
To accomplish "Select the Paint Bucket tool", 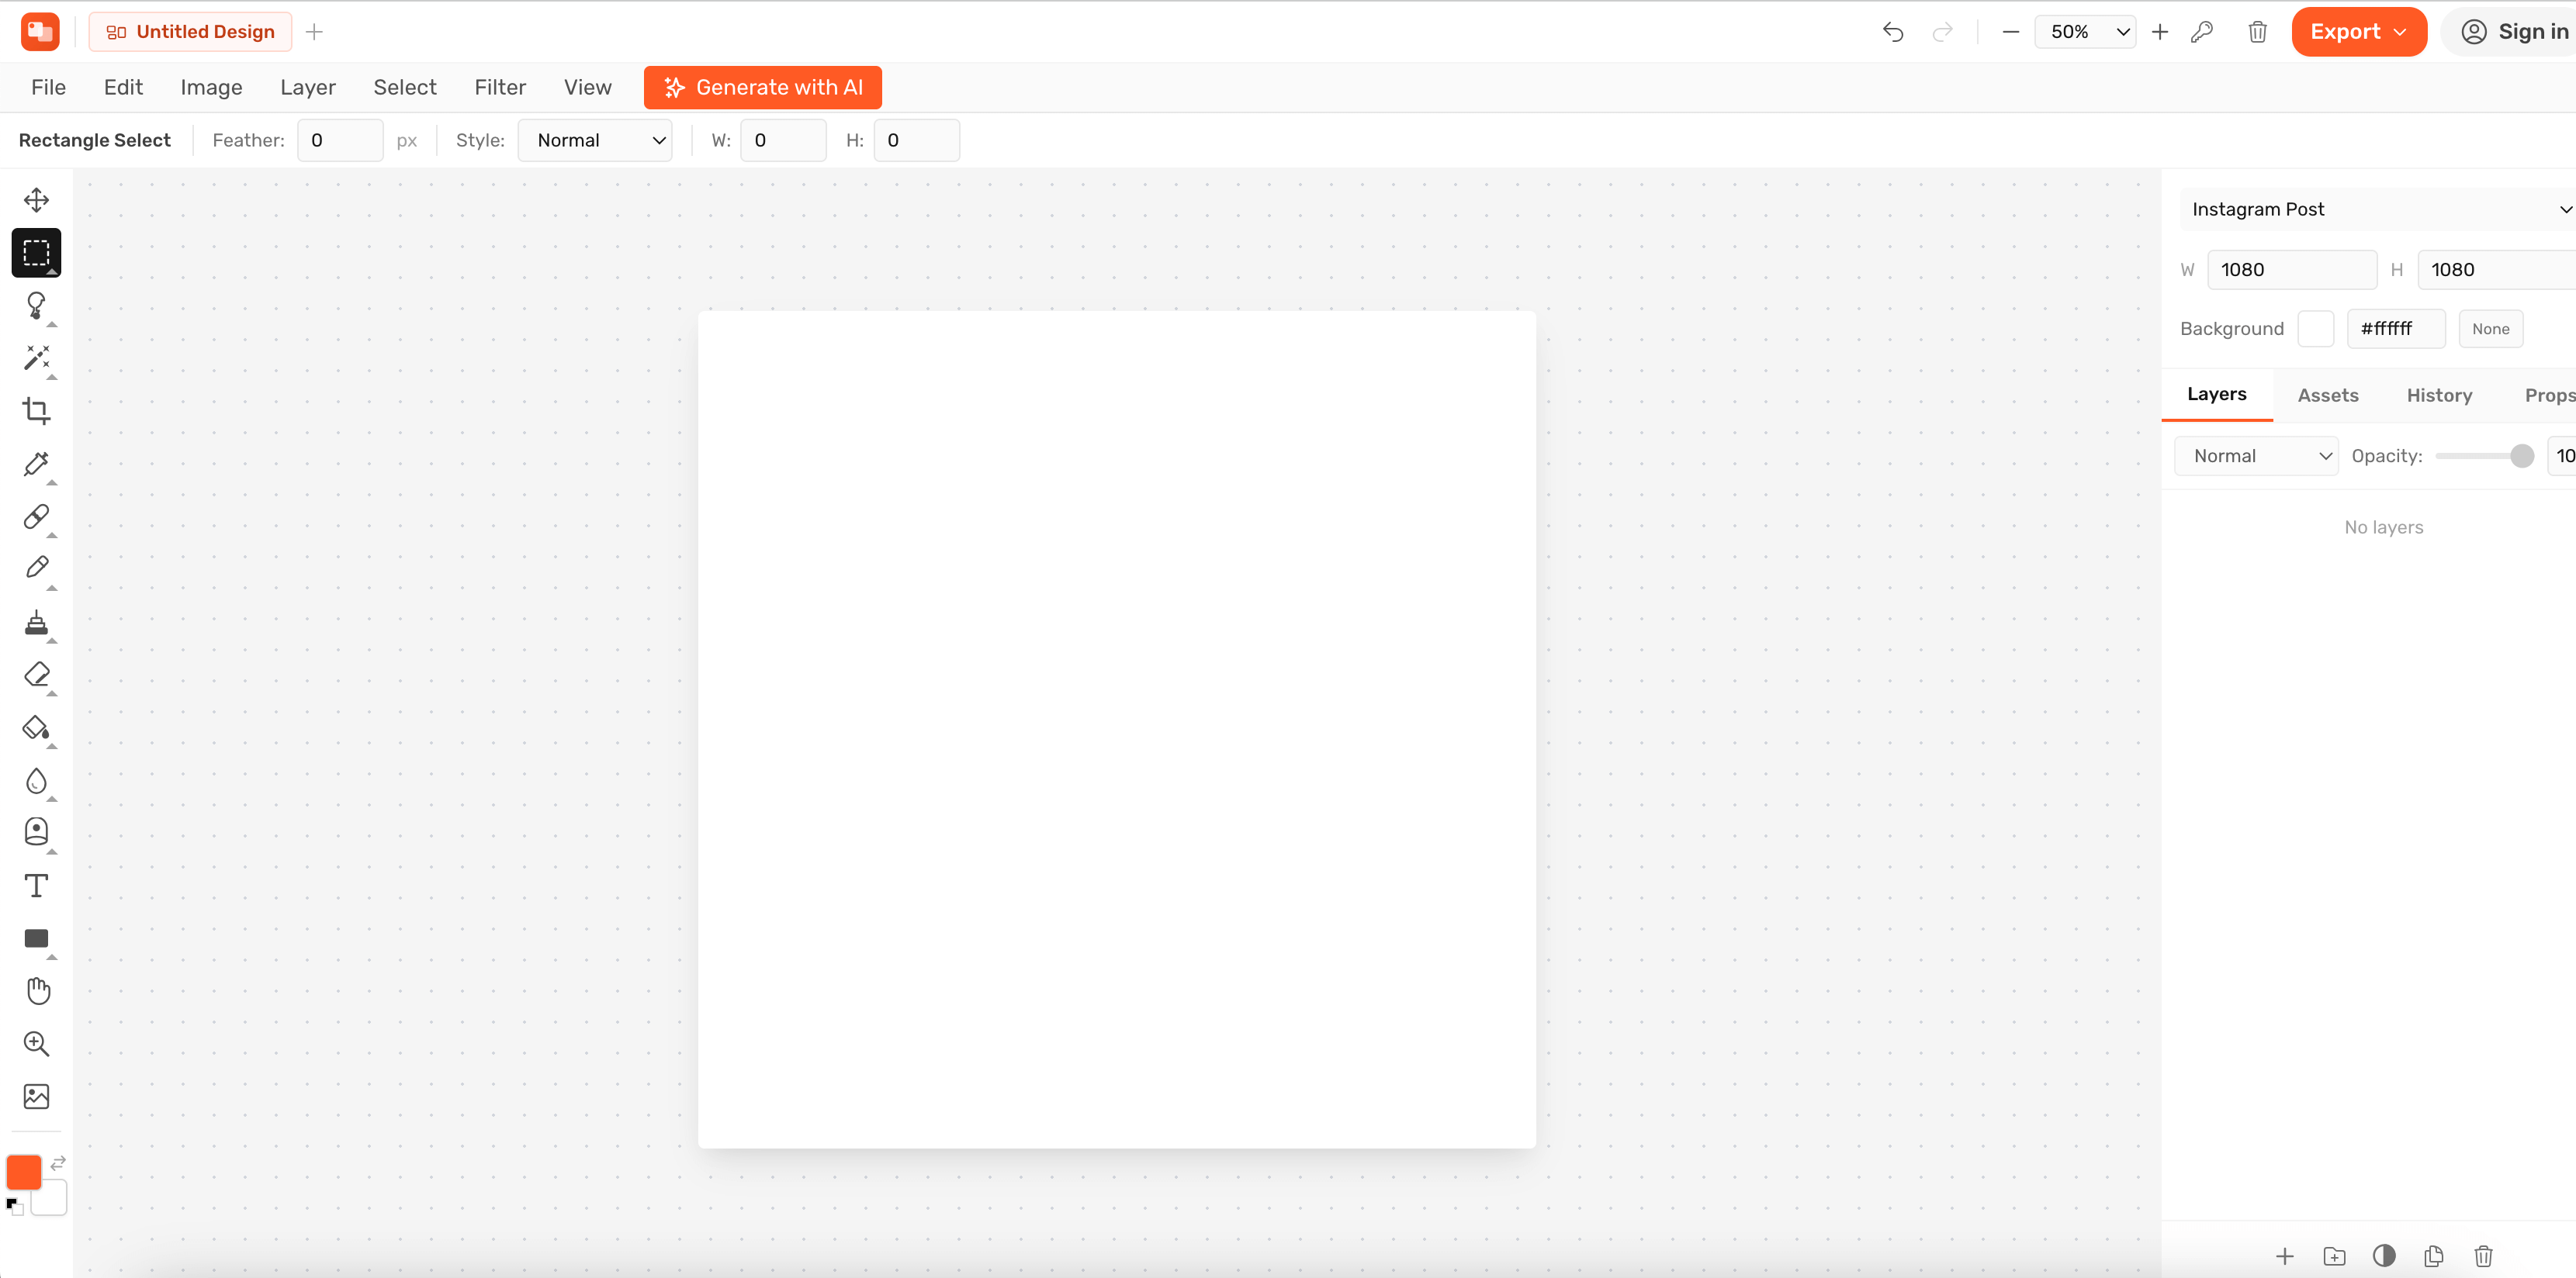I will click(x=36, y=728).
